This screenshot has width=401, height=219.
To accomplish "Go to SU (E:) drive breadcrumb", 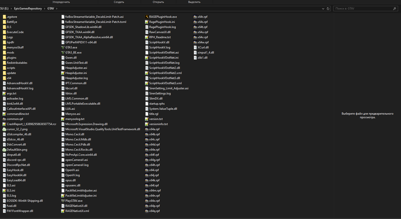I will point(4,9).
